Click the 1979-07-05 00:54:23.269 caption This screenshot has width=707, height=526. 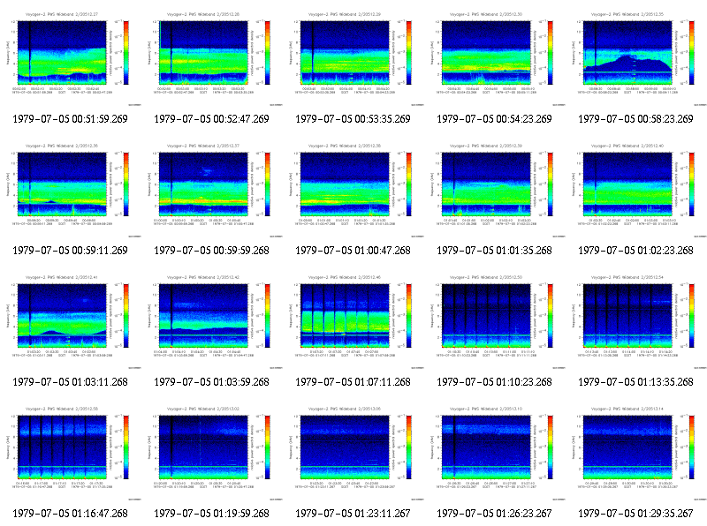point(494,119)
